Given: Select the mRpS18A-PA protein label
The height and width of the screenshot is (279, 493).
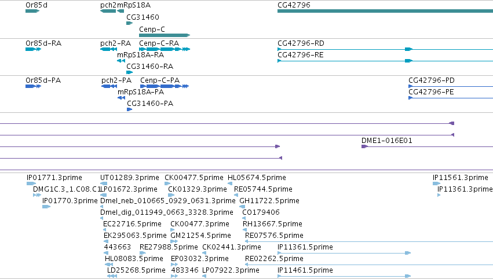Looking at the screenshot, I should click(141, 91).
